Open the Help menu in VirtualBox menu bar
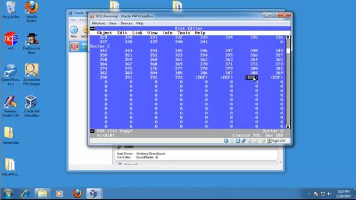356x200 pixels. click(x=140, y=23)
